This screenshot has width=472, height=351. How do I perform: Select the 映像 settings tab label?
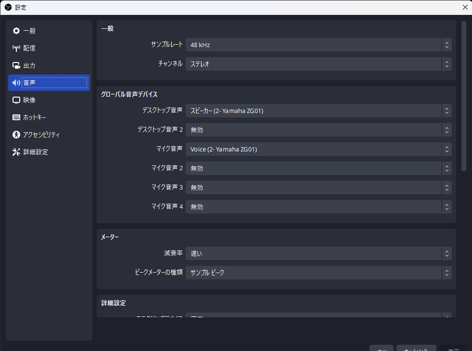pyautogui.click(x=29, y=100)
